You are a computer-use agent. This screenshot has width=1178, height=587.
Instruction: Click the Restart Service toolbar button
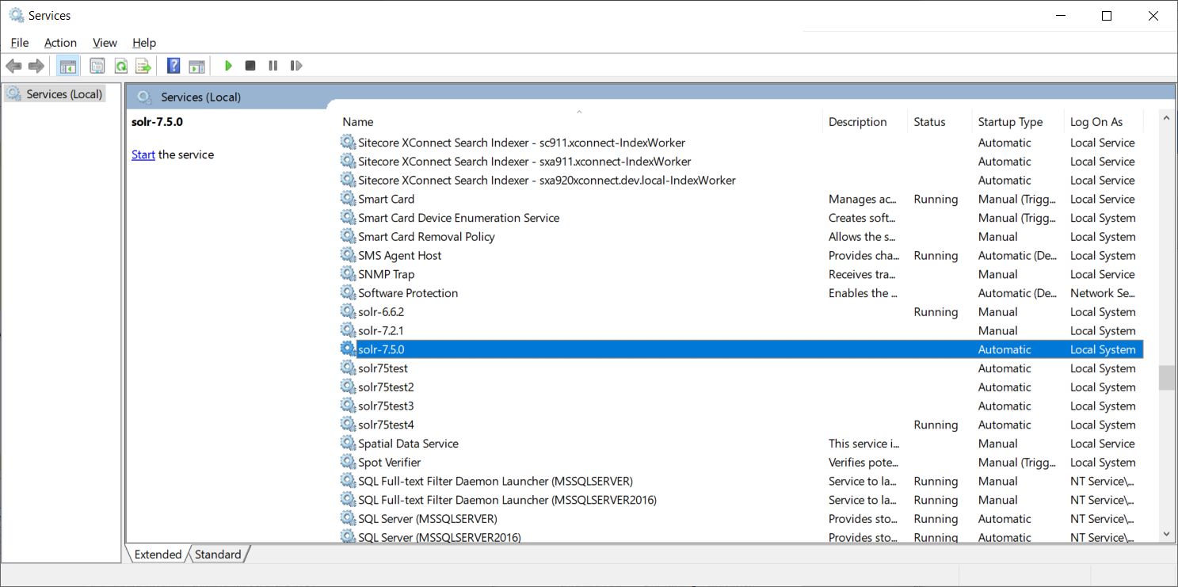point(296,66)
